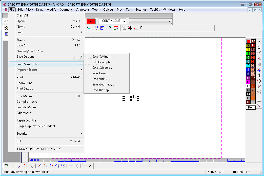The height and width of the screenshot is (176, 264).
Task: Click Exit in the File menu
Action: 47,141
